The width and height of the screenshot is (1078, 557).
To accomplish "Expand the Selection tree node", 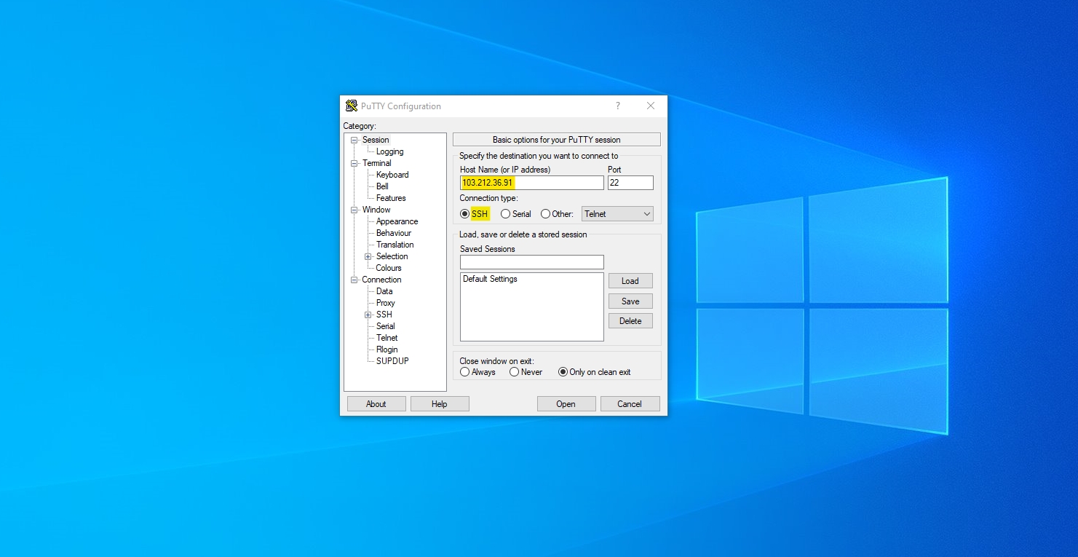I will pyautogui.click(x=368, y=256).
